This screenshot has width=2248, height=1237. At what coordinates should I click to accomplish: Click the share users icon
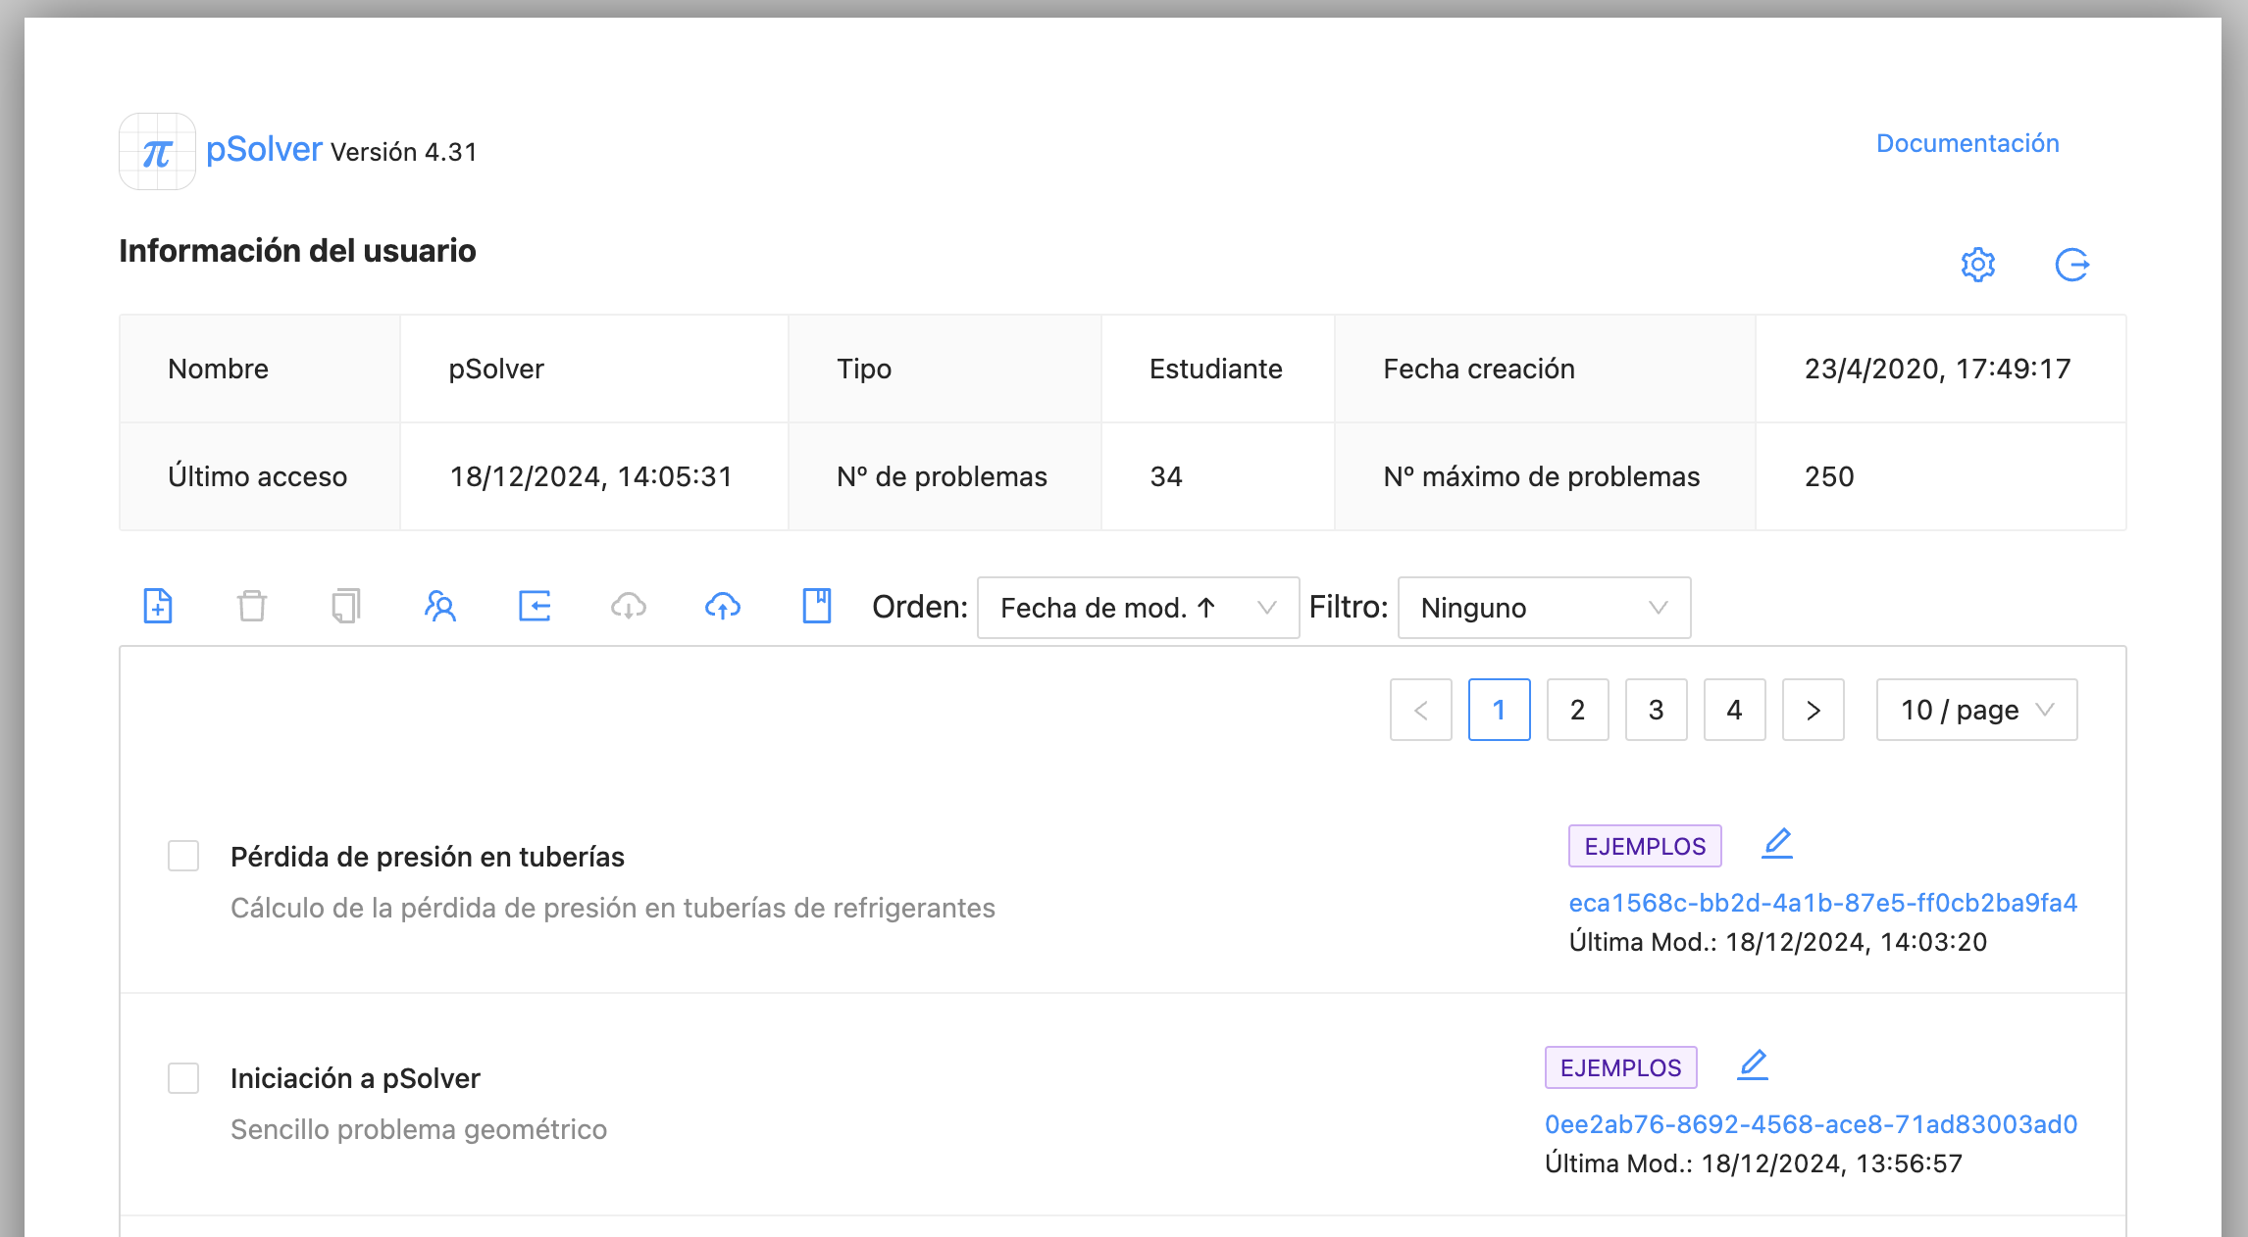(x=440, y=606)
